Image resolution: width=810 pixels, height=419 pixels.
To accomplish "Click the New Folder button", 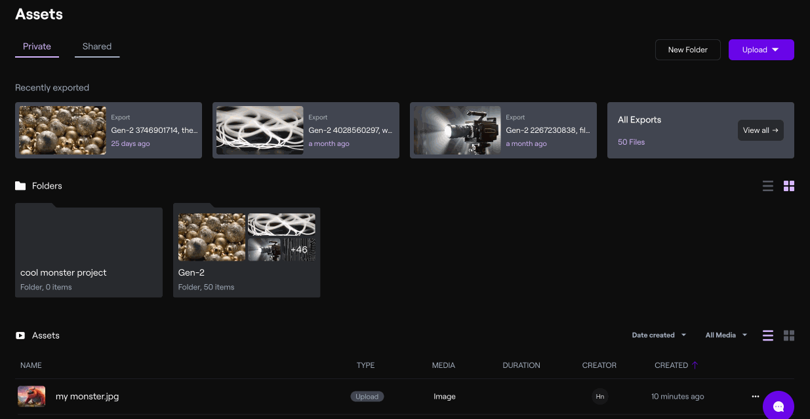I will coord(687,50).
